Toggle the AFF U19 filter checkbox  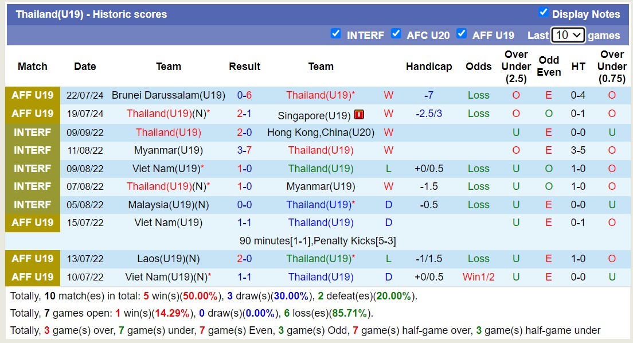coord(462,33)
